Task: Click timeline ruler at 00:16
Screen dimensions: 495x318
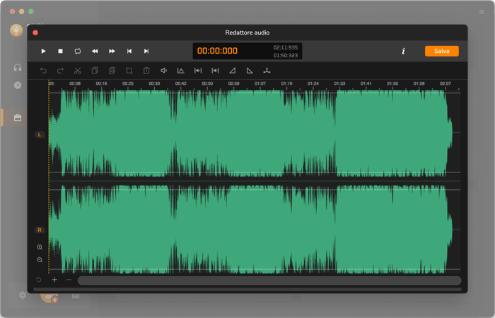Action: (101, 83)
